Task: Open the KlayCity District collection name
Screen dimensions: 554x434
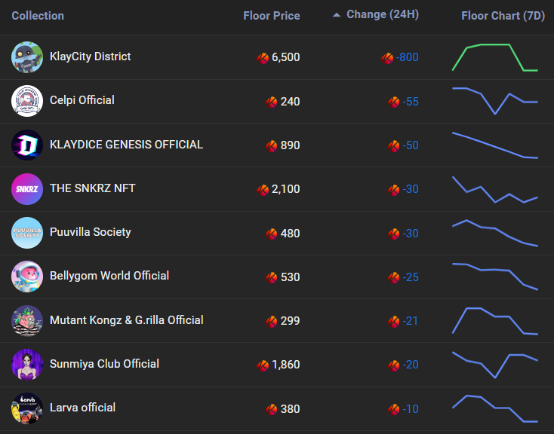Action: point(90,57)
